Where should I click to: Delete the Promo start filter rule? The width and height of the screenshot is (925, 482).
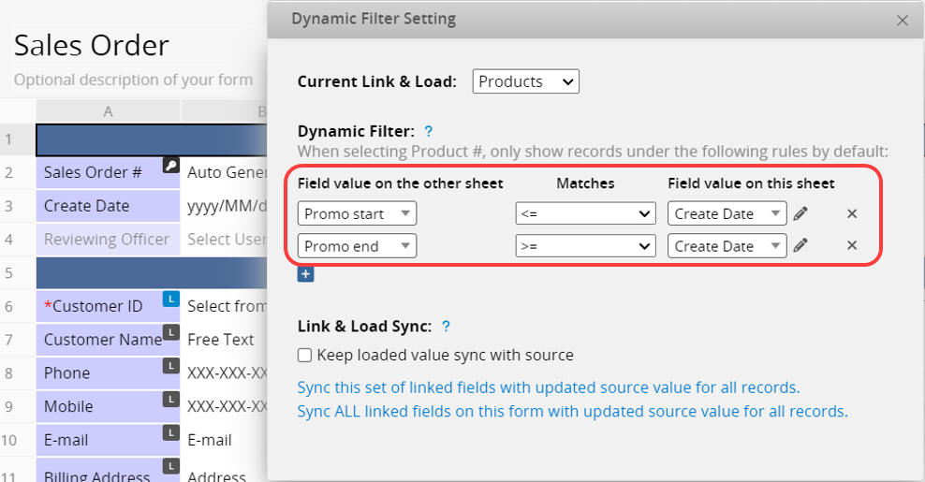tap(852, 214)
